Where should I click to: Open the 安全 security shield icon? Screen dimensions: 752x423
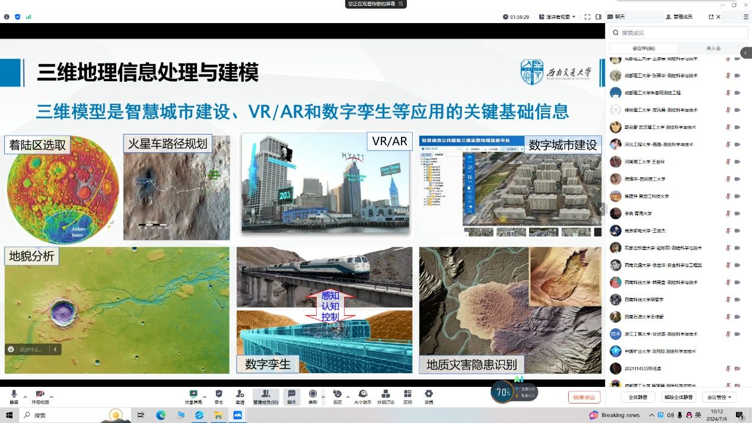219,395
